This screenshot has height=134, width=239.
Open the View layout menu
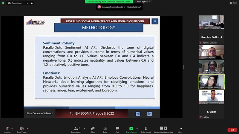point(233,3)
